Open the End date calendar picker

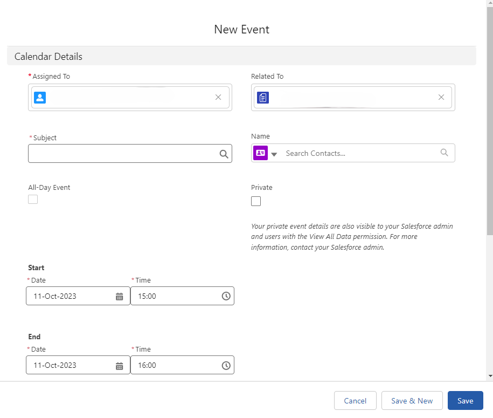click(119, 366)
